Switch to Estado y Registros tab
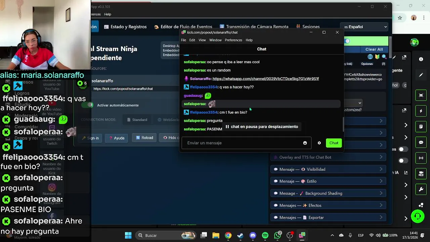The width and height of the screenshot is (430, 242). point(125,27)
